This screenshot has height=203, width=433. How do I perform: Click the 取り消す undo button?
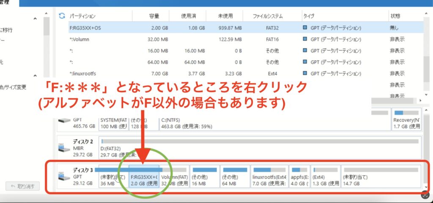[23, 186]
